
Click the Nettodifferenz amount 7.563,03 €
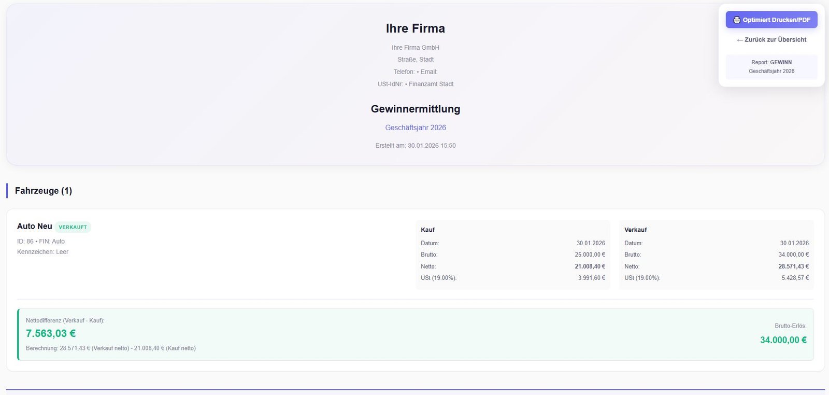51,333
